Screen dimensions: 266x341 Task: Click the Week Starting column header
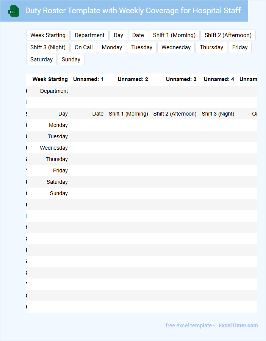click(50, 80)
